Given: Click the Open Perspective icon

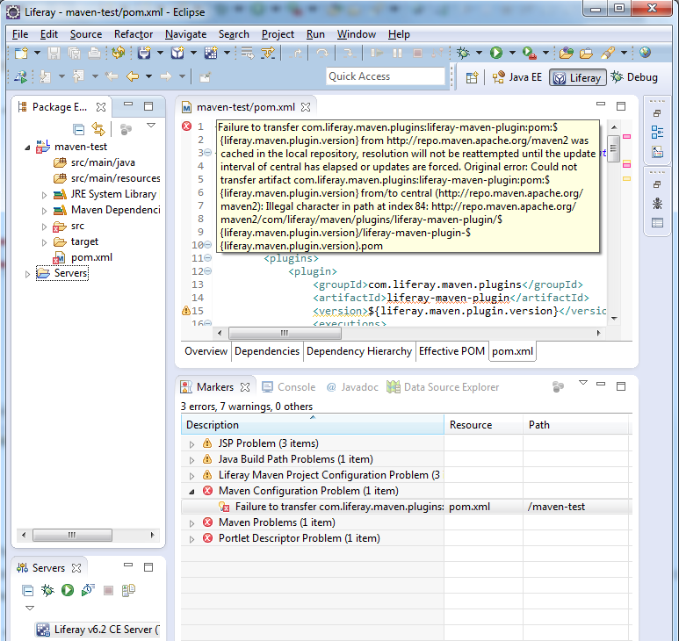Looking at the screenshot, I should click(472, 77).
